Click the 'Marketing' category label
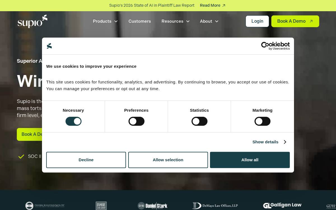 tap(262, 110)
